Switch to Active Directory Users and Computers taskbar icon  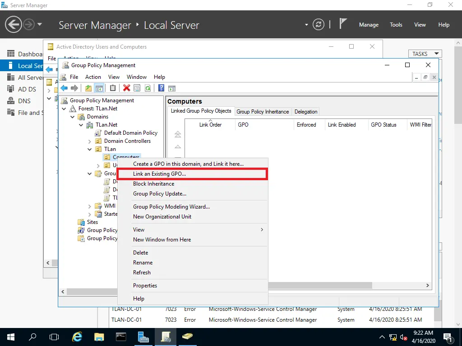coord(187,337)
